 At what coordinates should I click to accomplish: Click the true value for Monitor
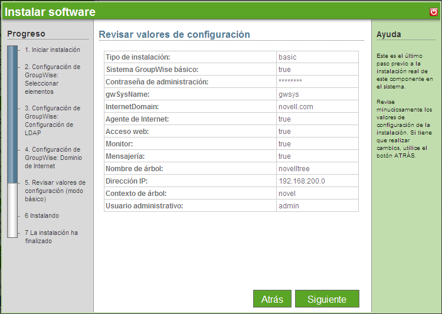[x=284, y=144]
